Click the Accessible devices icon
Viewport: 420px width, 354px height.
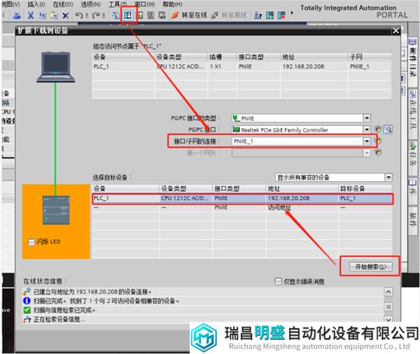click(x=258, y=15)
